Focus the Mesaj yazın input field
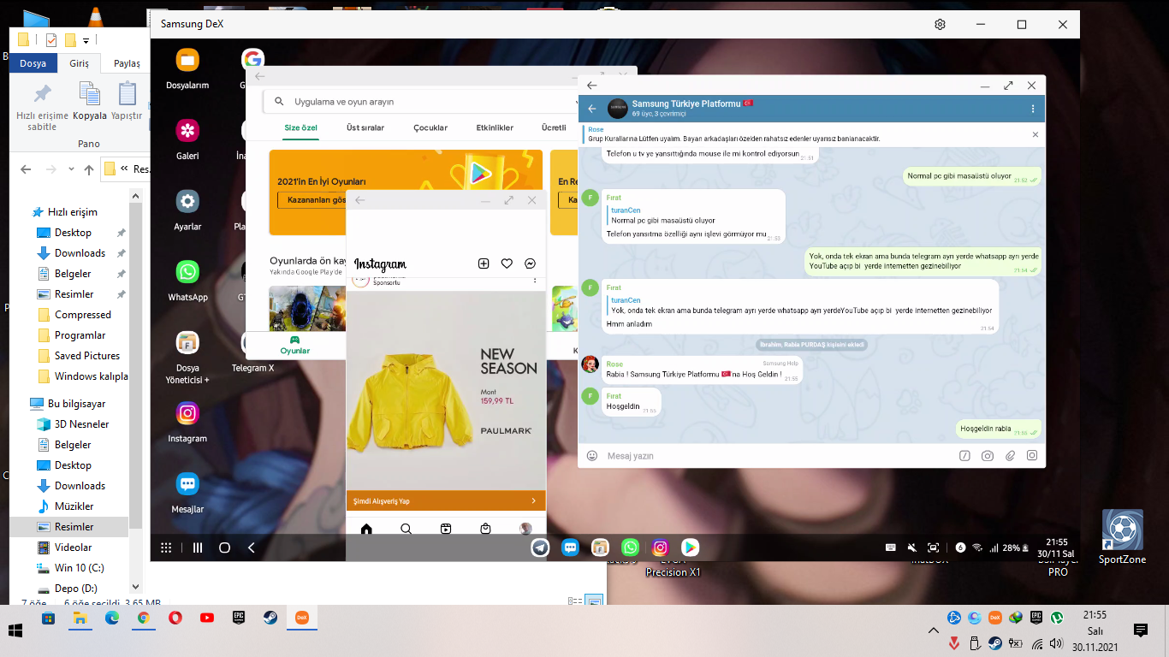1169x657 pixels. point(779,456)
